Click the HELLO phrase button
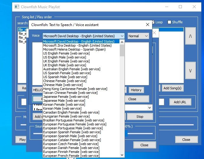 coord(37,90)
